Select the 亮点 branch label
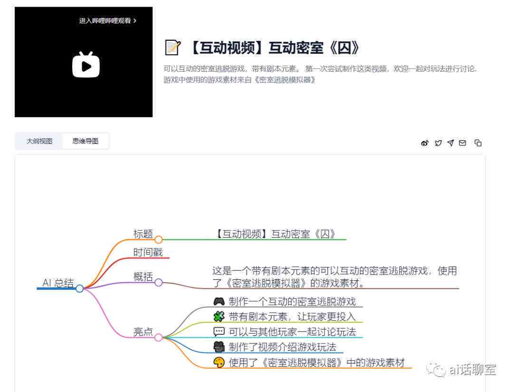 click(143, 332)
